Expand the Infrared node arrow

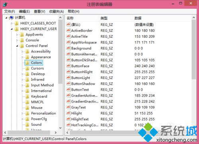click(22, 80)
